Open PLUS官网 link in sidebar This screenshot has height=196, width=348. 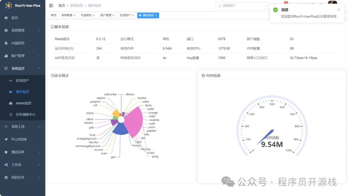pos(23,139)
